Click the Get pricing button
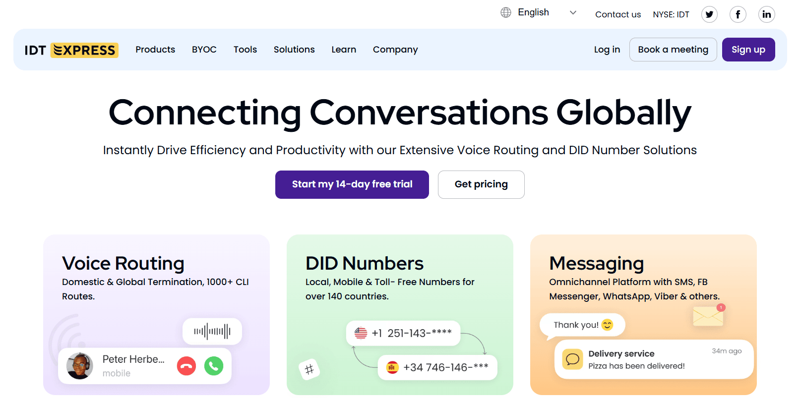This screenshot has width=801, height=405. 481,184
